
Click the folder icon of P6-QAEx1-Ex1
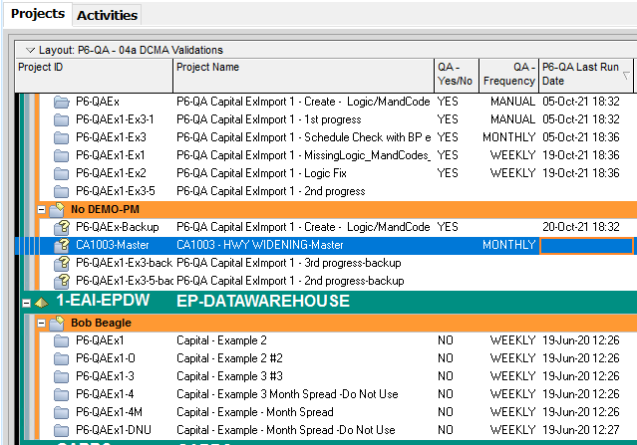pyautogui.click(x=62, y=155)
